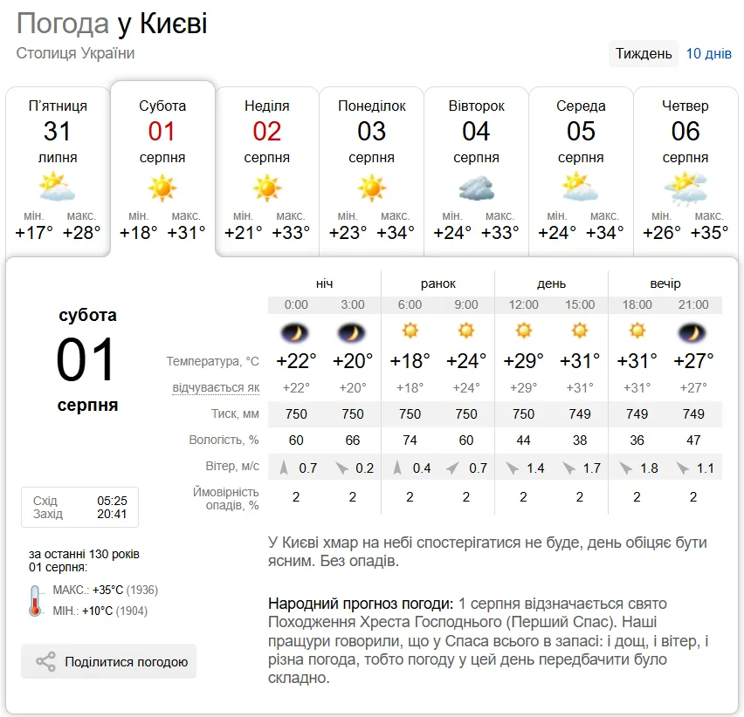Click the sun icon on Неділя 02 tab
744x717 pixels.
pyautogui.click(x=266, y=188)
